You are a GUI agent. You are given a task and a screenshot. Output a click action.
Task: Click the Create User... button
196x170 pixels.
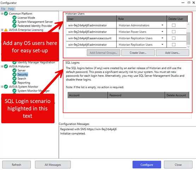(x=138, y=53)
